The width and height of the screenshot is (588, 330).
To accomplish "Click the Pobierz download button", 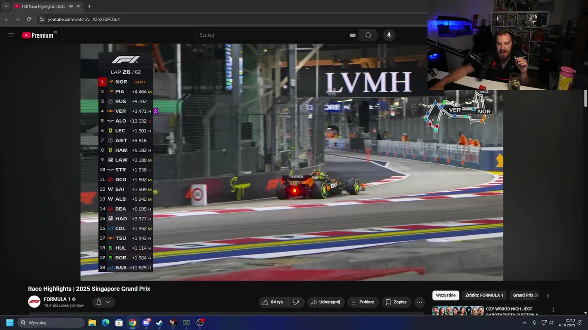I will pyautogui.click(x=363, y=302).
